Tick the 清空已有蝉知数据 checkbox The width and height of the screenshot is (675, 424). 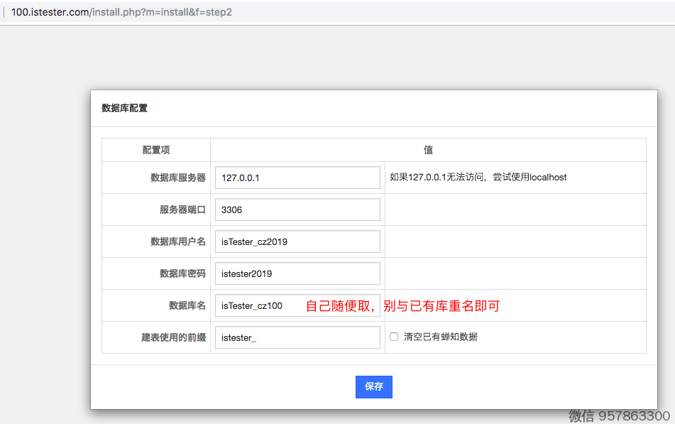(394, 337)
